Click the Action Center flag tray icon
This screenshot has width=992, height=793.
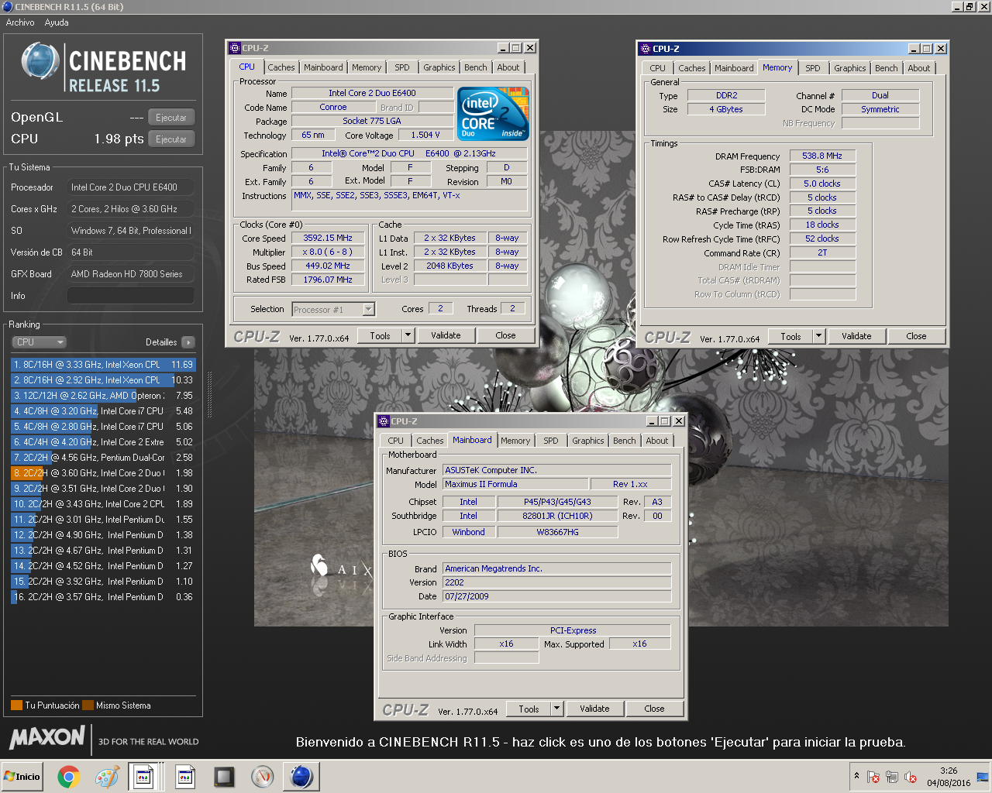873,777
